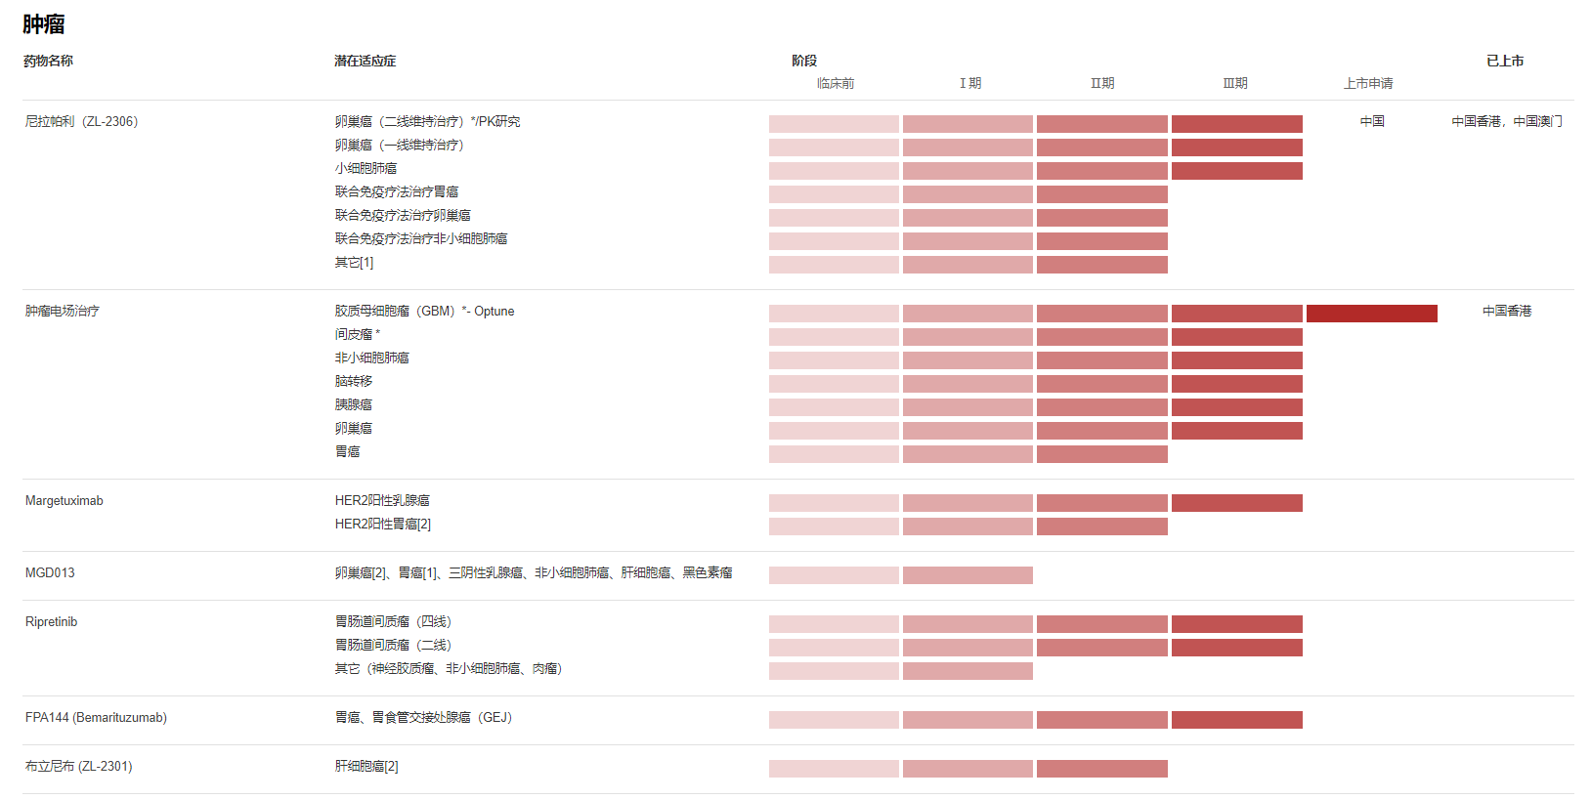Click the II期 bar for 肝细胞癌[2]
Image resolution: width=1591 pixels, height=800 pixels.
1101,769
